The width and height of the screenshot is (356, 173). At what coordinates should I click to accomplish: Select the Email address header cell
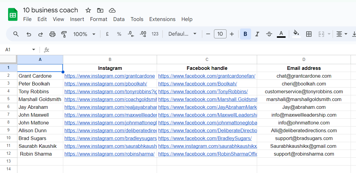[304, 68]
